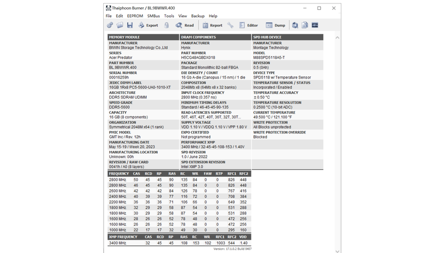Click the write protection override Blocked value
This screenshot has height=253, width=444.
(260, 137)
